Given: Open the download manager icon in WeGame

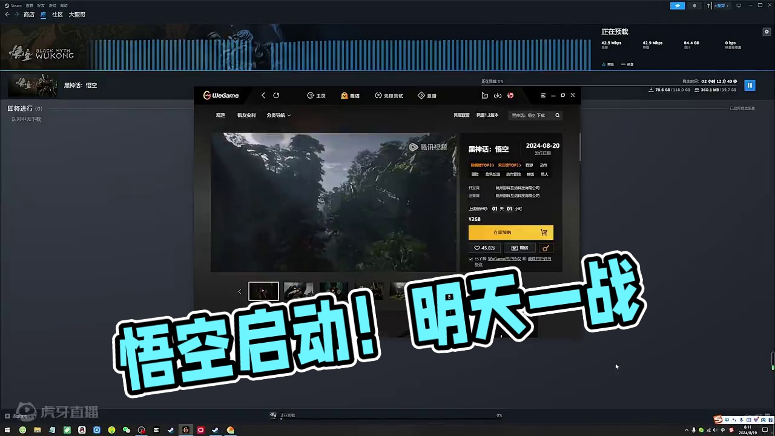Looking at the screenshot, I should (497, 95).
